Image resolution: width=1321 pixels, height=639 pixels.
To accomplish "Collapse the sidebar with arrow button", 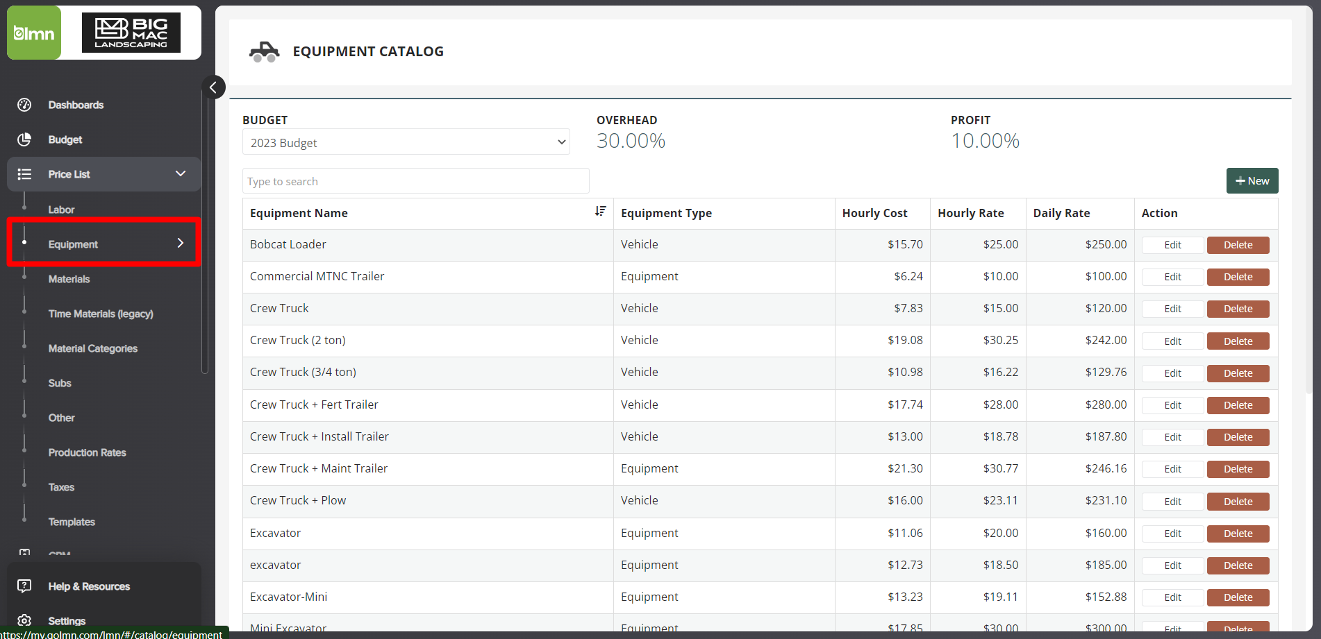I will [x=213, y=87].
